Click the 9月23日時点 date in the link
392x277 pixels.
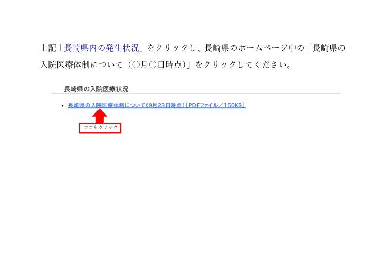point(165,105)
